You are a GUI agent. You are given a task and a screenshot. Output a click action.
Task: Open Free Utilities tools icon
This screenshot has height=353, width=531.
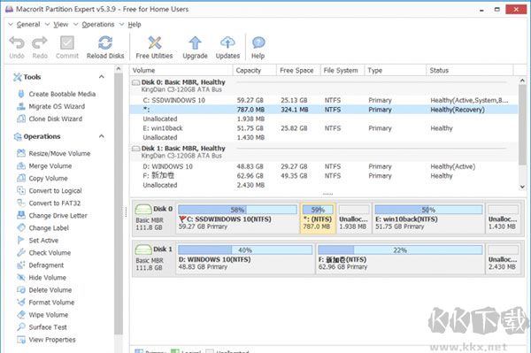(x=154, y=43)
